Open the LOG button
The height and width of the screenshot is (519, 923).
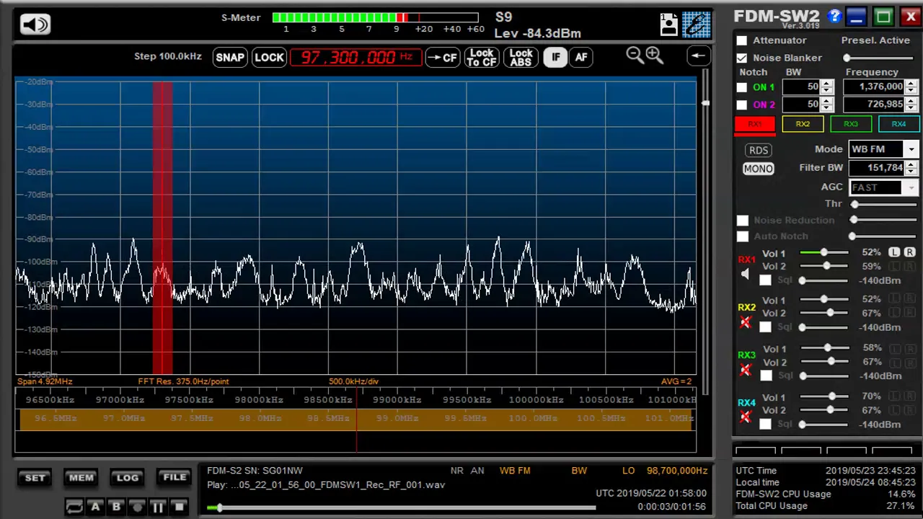pyautogui.click(x=128, y=477)
